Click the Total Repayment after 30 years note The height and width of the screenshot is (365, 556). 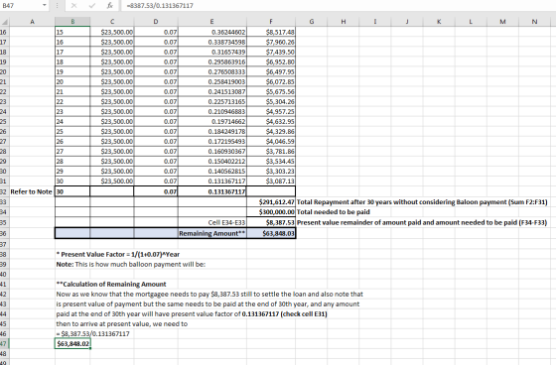coord(422,202)
